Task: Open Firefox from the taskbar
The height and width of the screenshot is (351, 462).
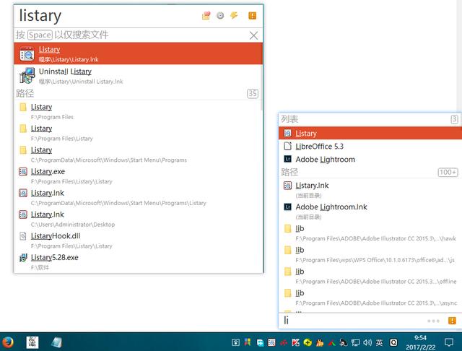Action: coord(9,342)
